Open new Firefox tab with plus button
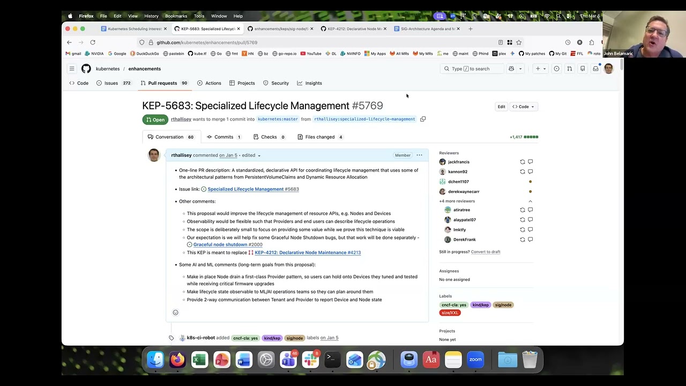Image resolution: width=686 pixels, height=386 pixels. (x=471, y=29)
